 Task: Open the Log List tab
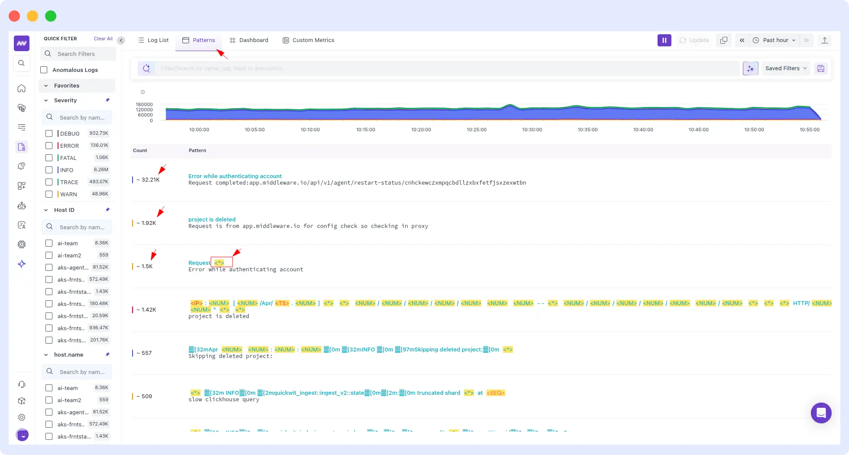[x=157, y=40]
